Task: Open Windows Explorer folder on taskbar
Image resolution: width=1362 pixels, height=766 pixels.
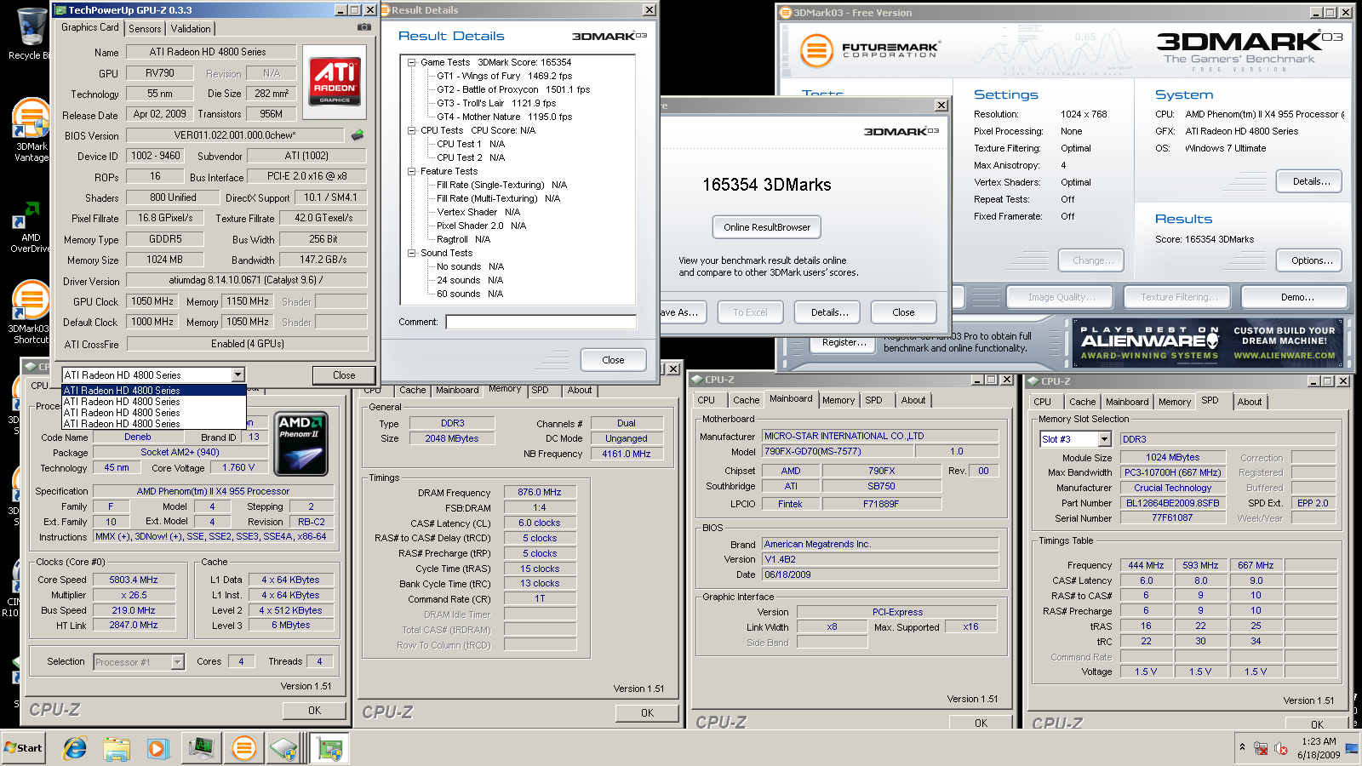Action: point(117,748)
